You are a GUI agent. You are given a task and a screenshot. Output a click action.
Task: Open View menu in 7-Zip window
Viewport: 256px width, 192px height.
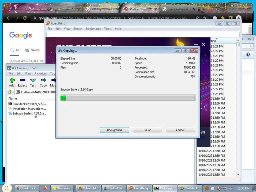[28, 73]
